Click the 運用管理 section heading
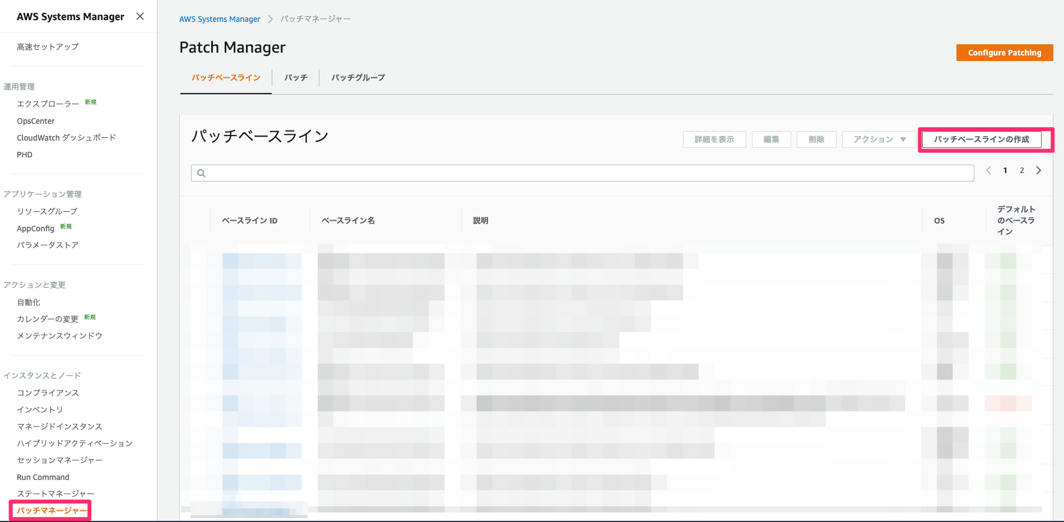Image resolution: width=1064 pixels, height=522 pixels. 19,87
